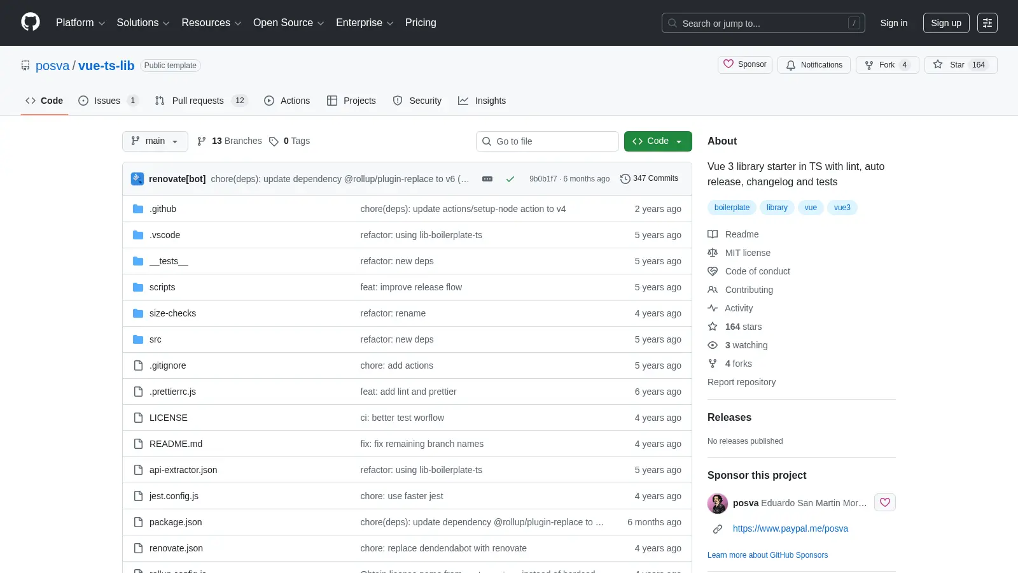Open the renovate.json file
This screenshot has height=573, width=1018.
tap(176, 548)
